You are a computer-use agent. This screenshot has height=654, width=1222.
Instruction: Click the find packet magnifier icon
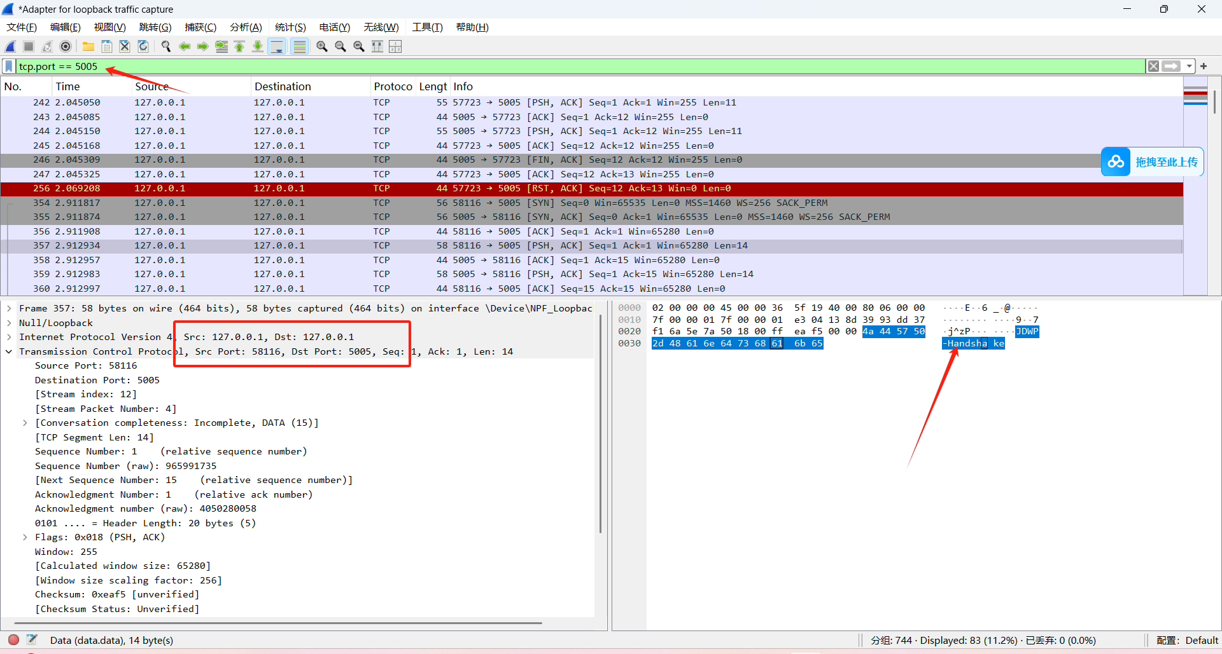166,46
